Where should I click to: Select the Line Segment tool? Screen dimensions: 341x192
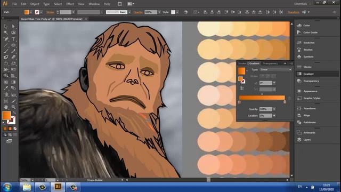coord(6,45)
